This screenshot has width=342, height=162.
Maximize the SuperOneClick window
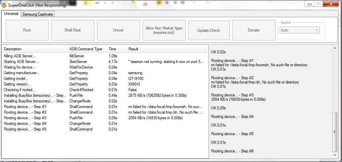pos(318,4)
